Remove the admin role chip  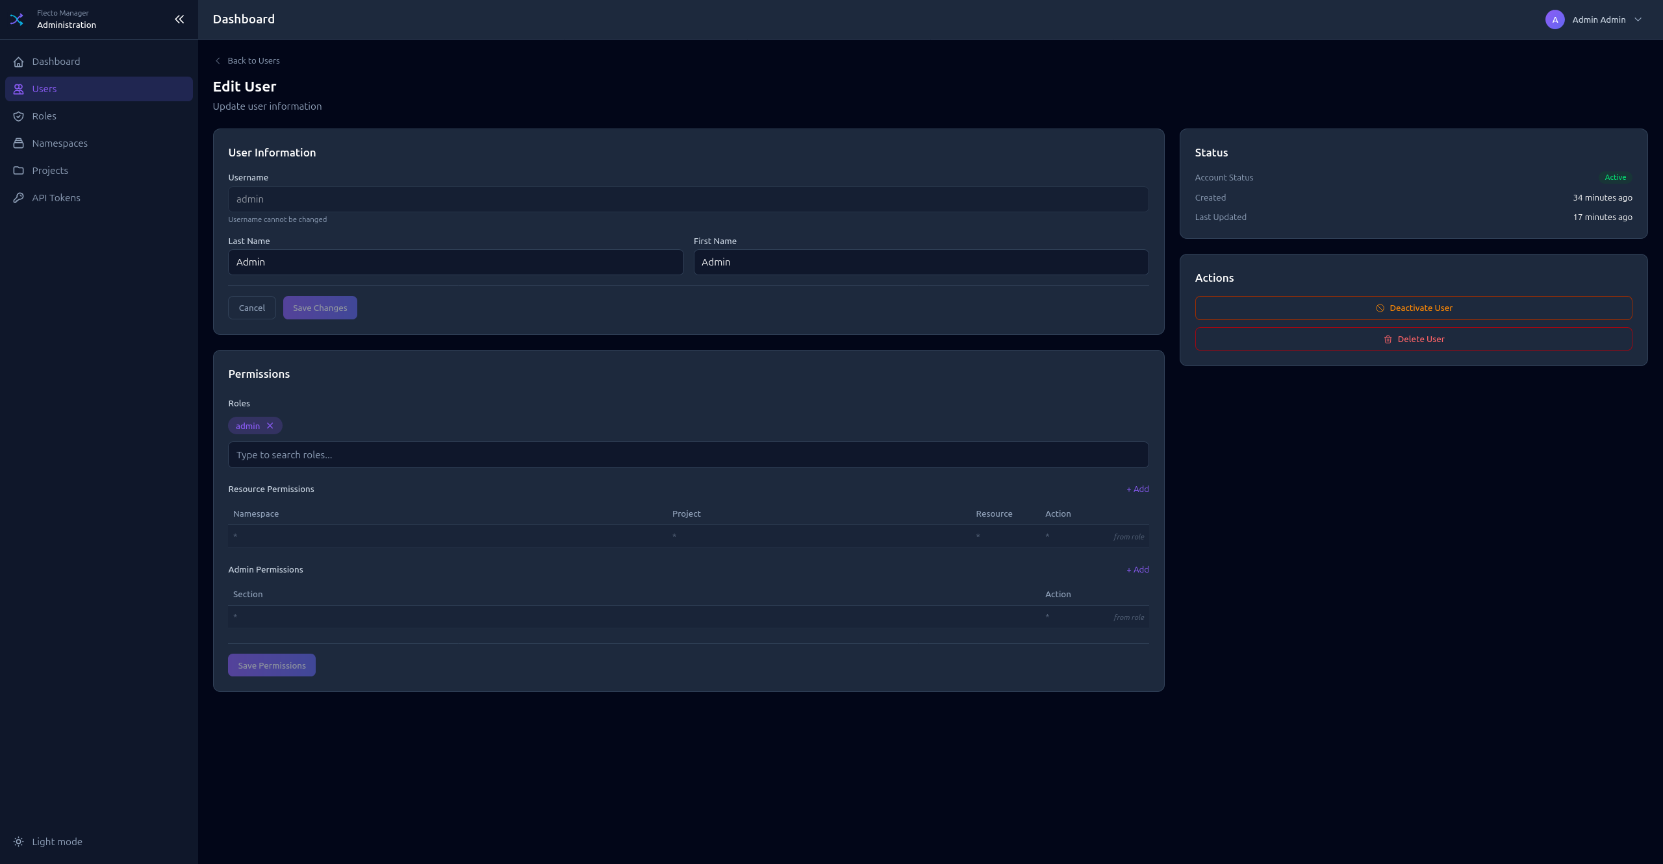coord(270,425)
